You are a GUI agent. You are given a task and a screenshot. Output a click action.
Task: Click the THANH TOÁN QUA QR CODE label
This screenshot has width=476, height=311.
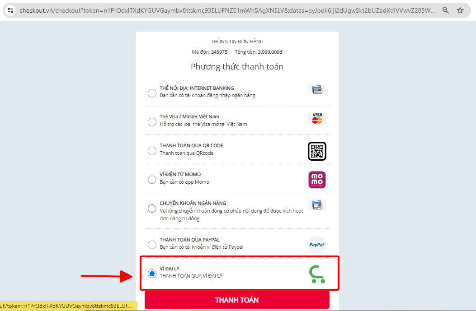(191, 145)
